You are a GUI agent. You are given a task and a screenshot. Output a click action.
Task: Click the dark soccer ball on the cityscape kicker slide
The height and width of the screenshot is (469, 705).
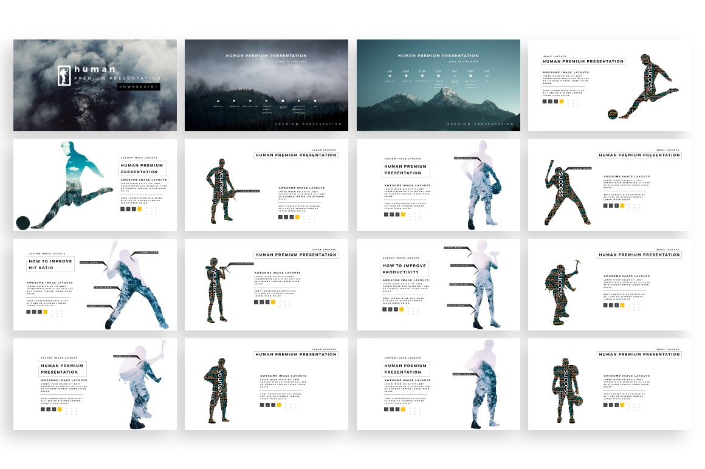(x=23, y=222)
